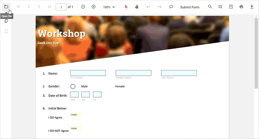Go to next page arrow
Viewport: 259px width, 139px height.
[39, 7]
